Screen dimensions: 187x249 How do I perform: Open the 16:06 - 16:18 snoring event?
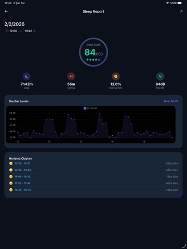pos(94,176)
